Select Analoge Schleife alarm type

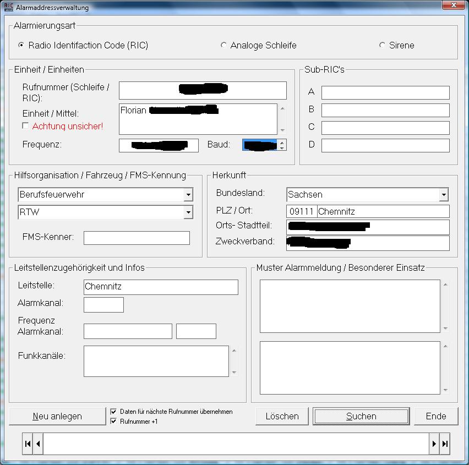coord(223,45)
